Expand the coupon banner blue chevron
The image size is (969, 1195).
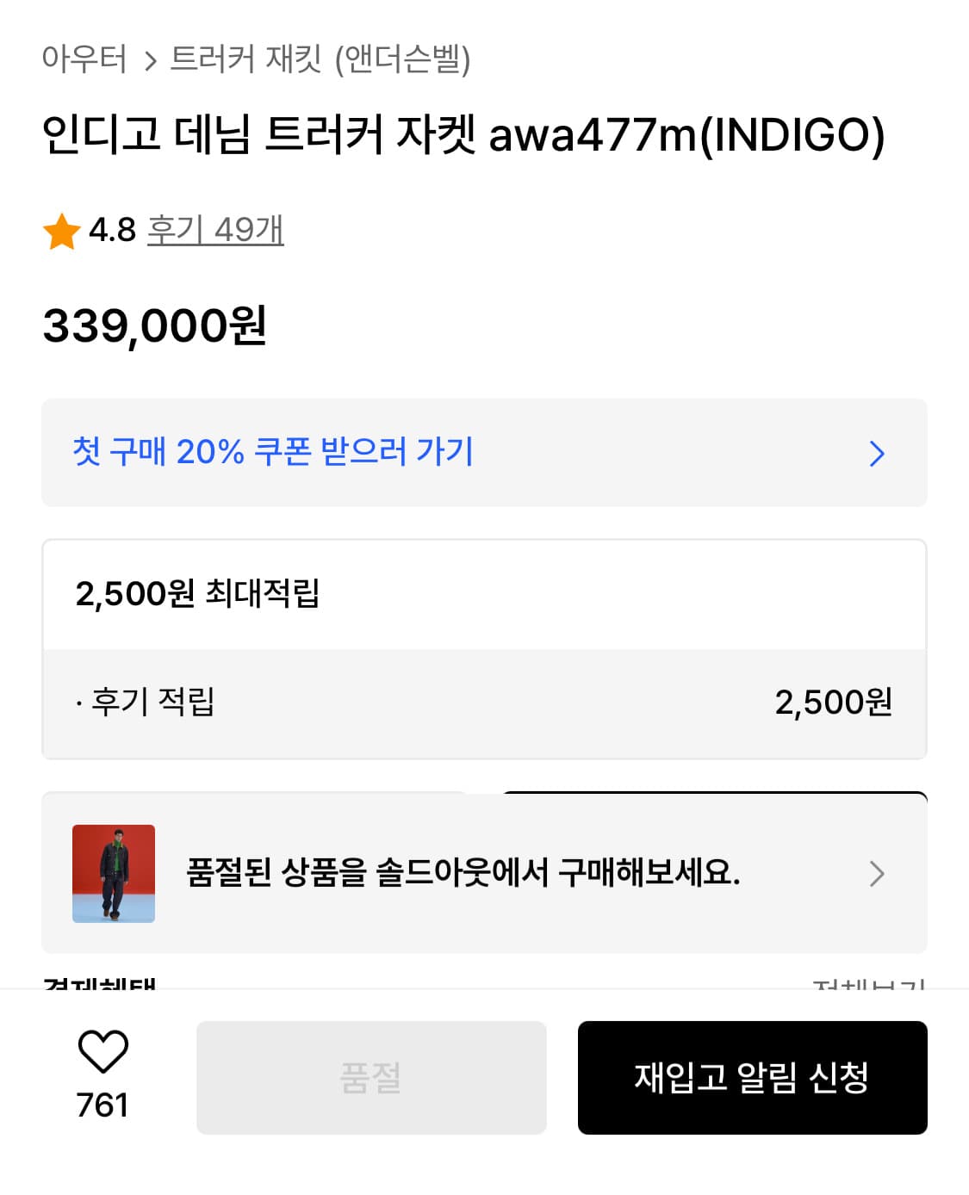[877, 454]
